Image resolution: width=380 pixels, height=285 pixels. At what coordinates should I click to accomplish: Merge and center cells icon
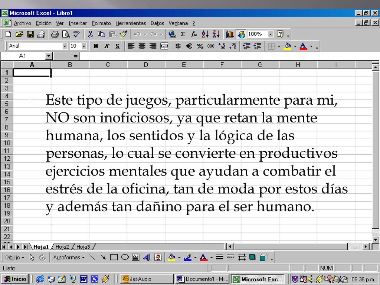point(164,46)
